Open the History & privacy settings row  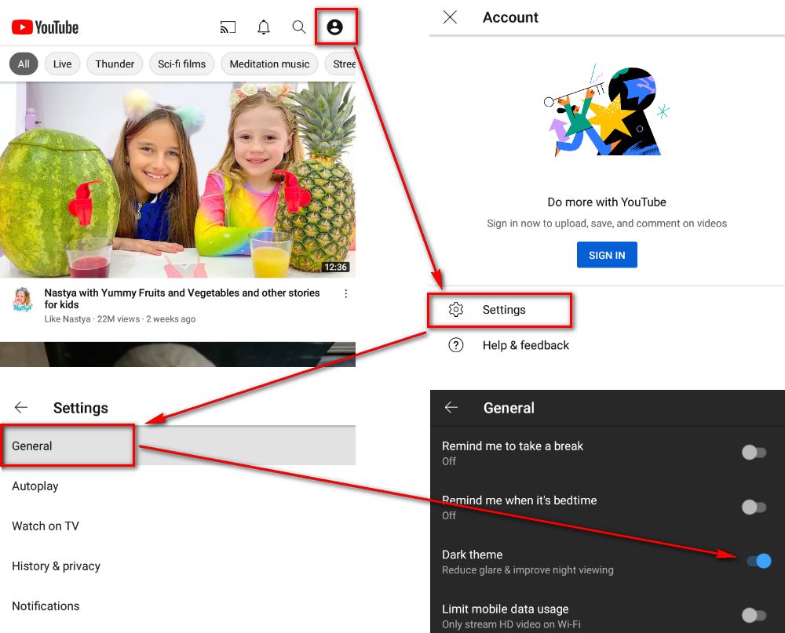point(177,566)
